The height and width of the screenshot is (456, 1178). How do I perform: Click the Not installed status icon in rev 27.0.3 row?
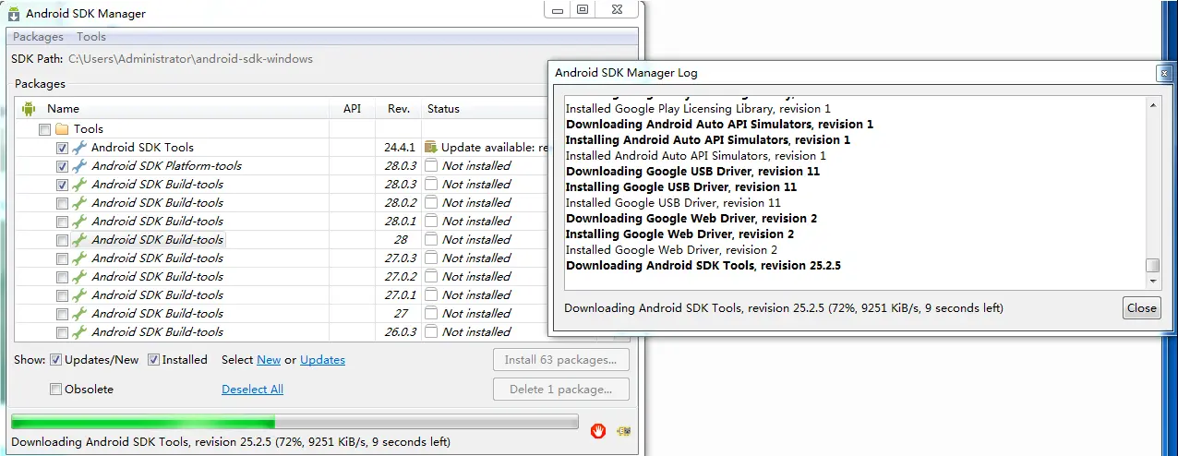click(430, 258)
